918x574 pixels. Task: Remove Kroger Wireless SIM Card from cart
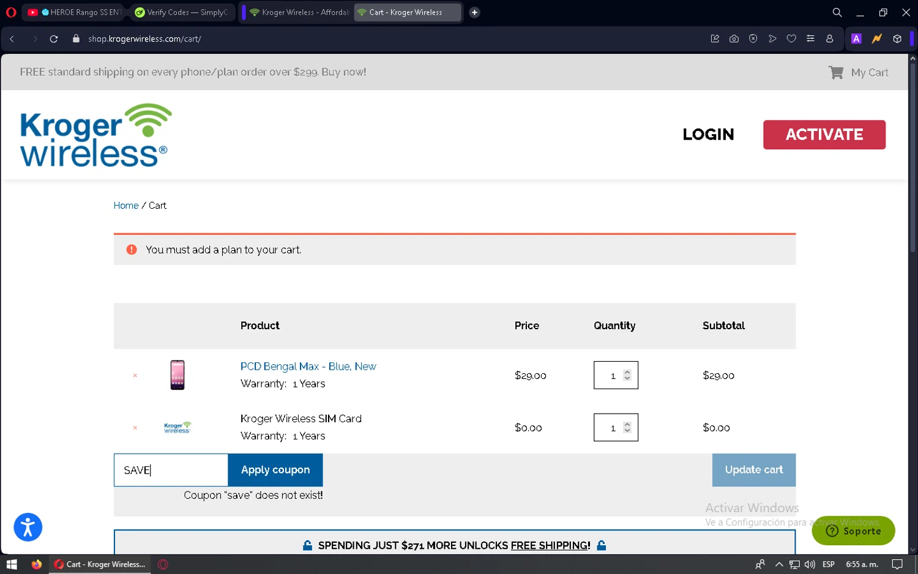pyautogui.click(x=135, y=428)
